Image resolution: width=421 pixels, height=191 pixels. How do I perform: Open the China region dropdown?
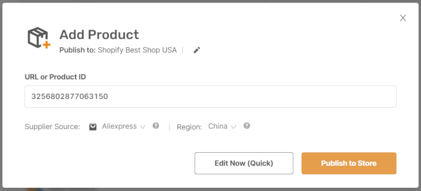(x=222, y=126)
